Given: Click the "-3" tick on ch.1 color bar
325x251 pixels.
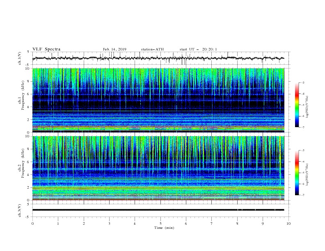Looking at the screenshot, I should tap(302, 82).
